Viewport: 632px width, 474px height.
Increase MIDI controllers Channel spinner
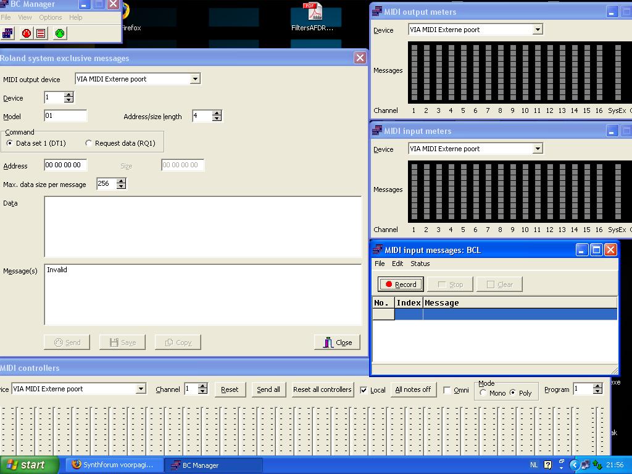[202, 386]
